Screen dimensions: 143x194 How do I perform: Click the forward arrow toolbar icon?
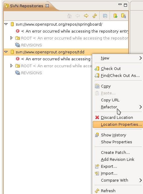click(86, 16)
